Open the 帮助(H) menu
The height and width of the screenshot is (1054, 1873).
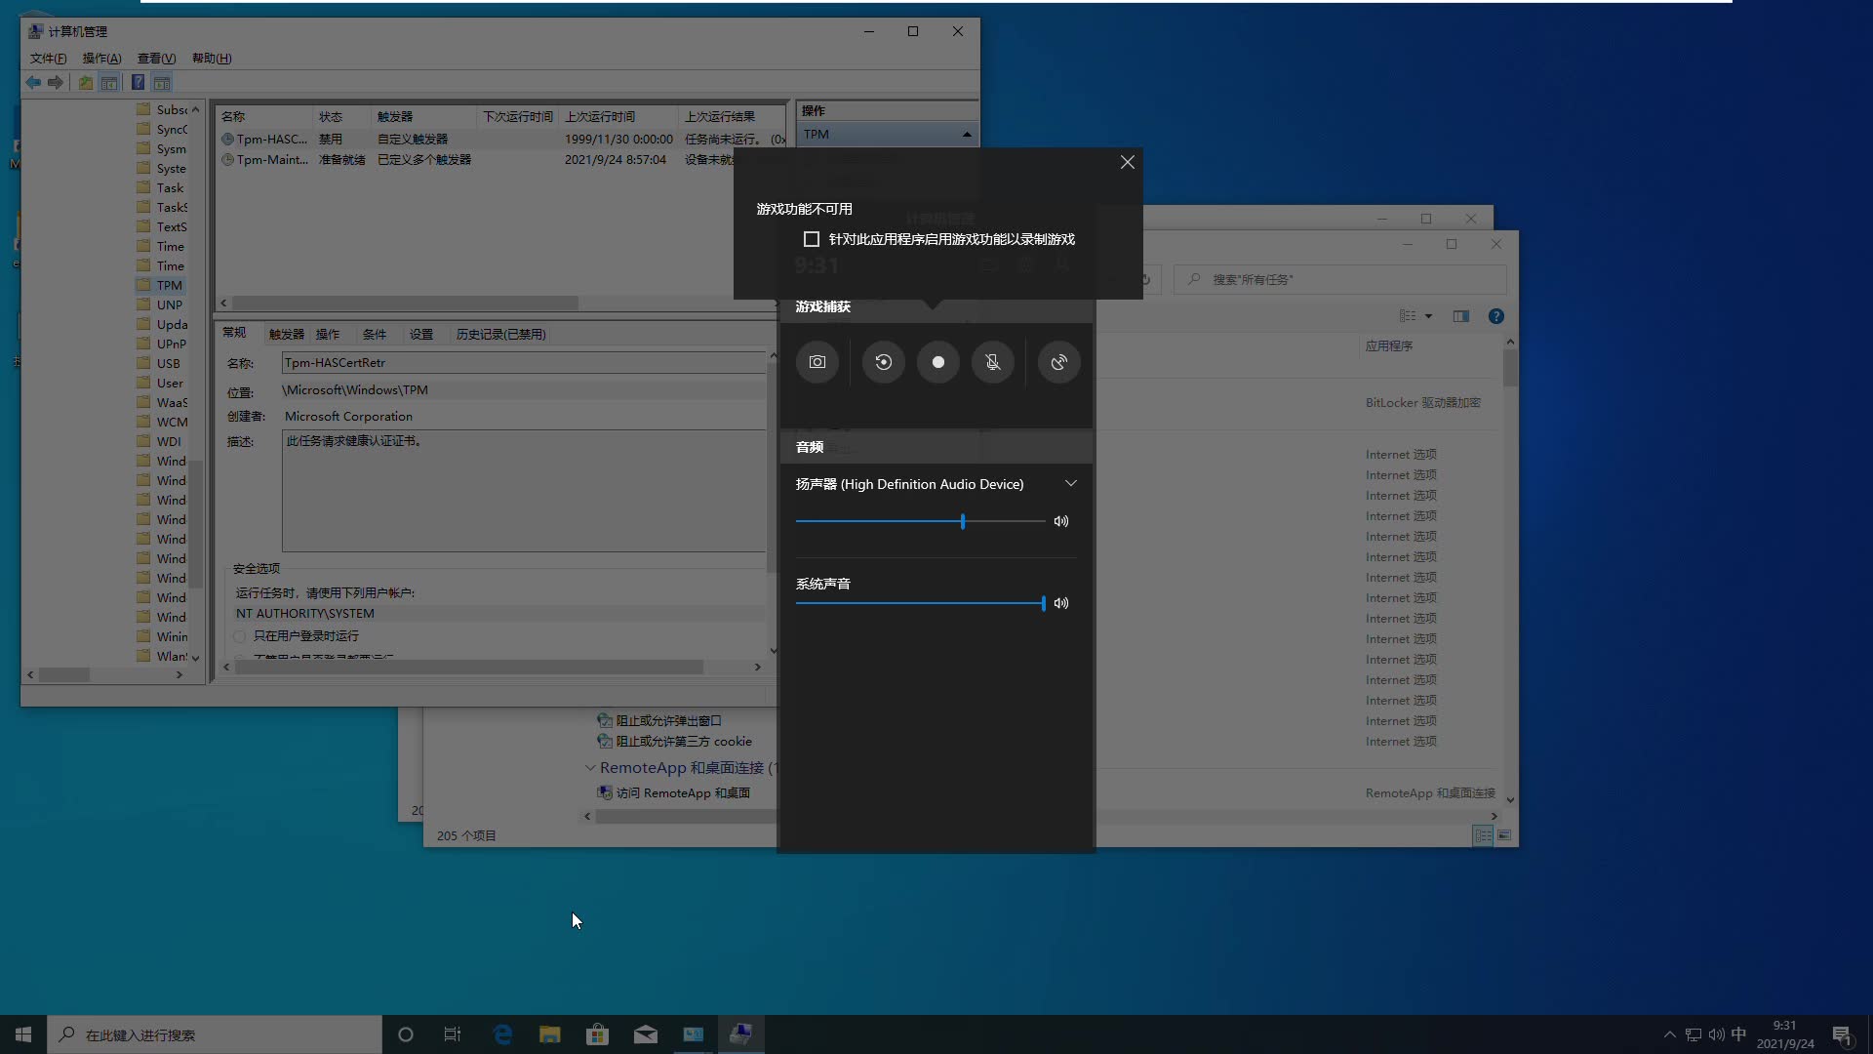tap(212, 59)
